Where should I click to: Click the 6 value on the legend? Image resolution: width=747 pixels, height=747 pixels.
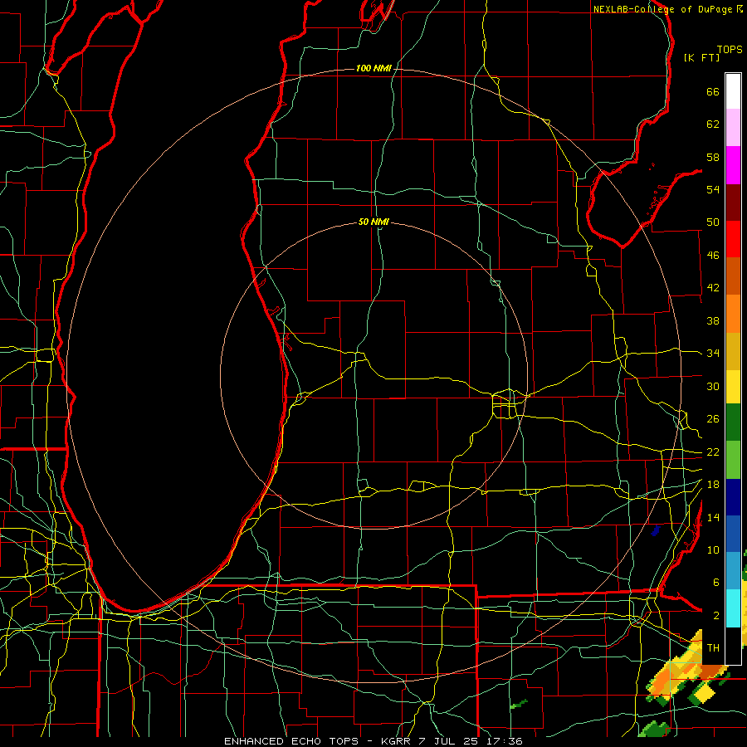click(x=715, y=583)
